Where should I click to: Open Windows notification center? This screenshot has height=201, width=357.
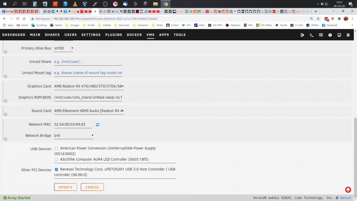click(351, 4)
